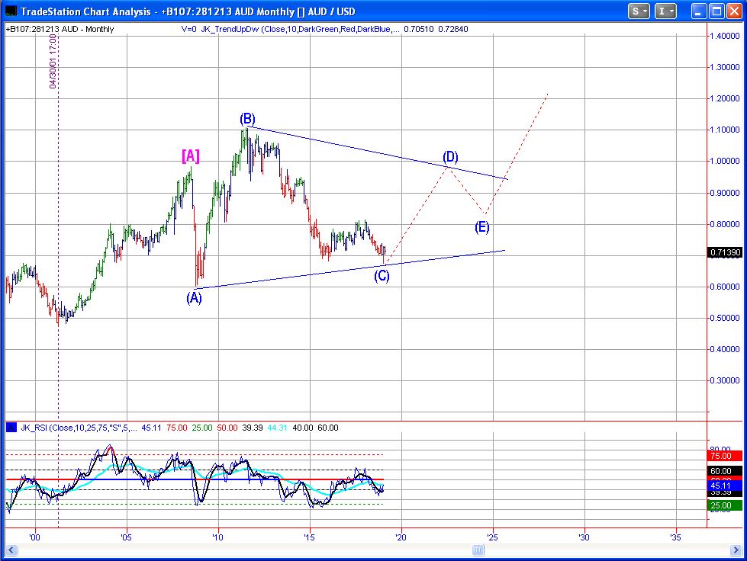Maximize the Chart Analysis window

coord(716,11)
